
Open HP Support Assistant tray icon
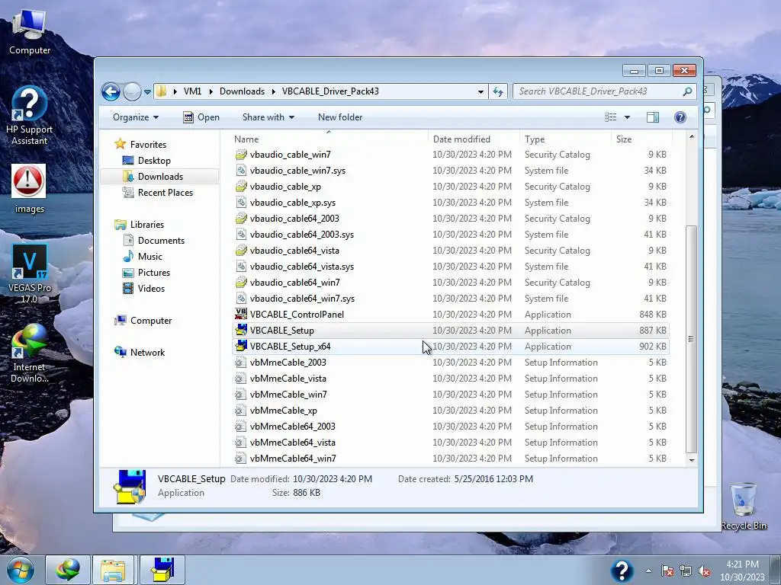(622, 571)
